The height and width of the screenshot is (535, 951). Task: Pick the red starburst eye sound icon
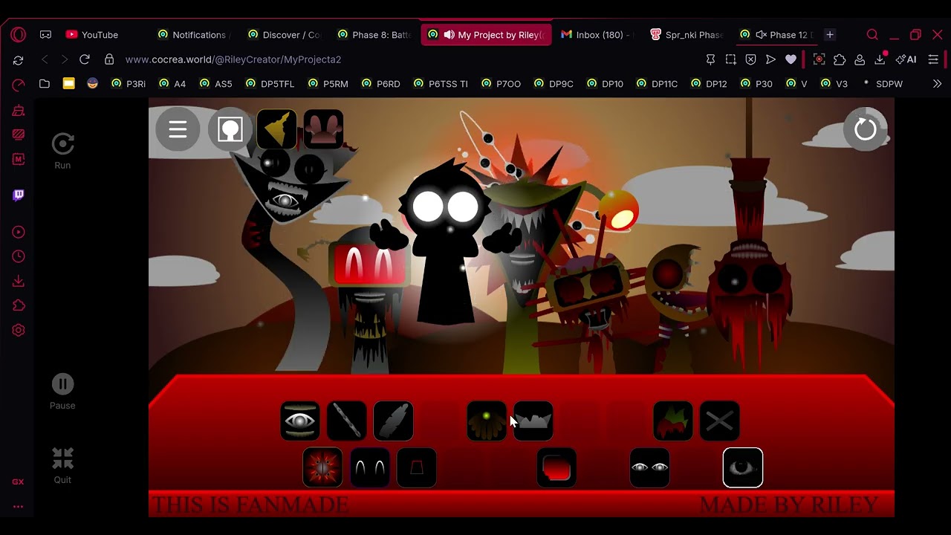(x=322, y=468)
